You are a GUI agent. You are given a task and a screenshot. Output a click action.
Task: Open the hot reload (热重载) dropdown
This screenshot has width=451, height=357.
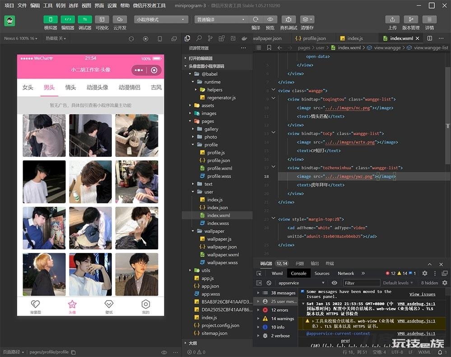click(x=56, y=38)
